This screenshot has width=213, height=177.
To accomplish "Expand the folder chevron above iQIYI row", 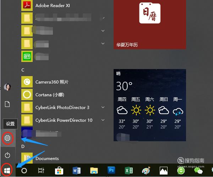I will point(103,44).
